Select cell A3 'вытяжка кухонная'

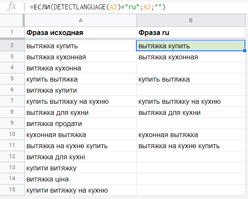click(81, 57)
